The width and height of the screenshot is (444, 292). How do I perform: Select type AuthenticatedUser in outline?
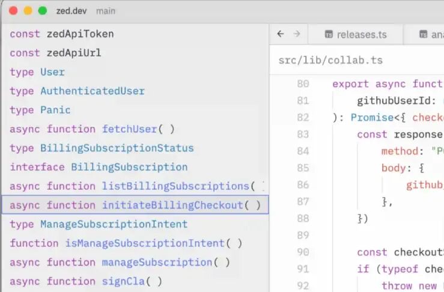tap(135, 91)
